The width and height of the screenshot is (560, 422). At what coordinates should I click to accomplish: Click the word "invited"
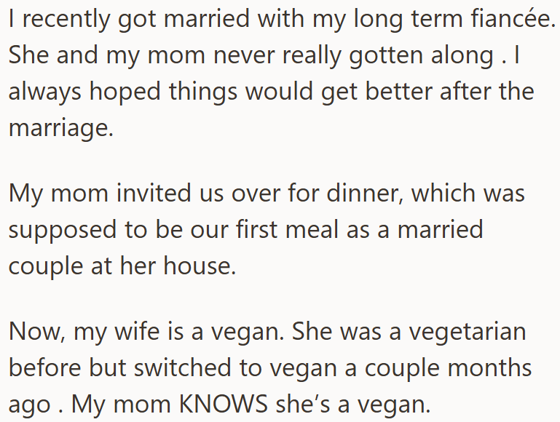coord(148,194)
